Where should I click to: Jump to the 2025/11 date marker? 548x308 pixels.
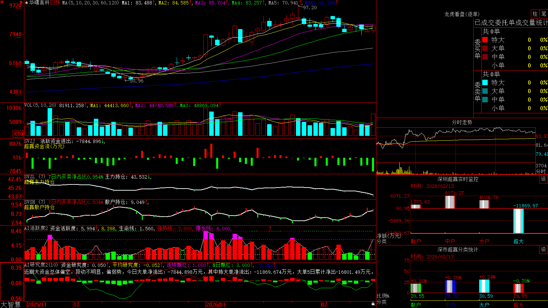[37, 305]
